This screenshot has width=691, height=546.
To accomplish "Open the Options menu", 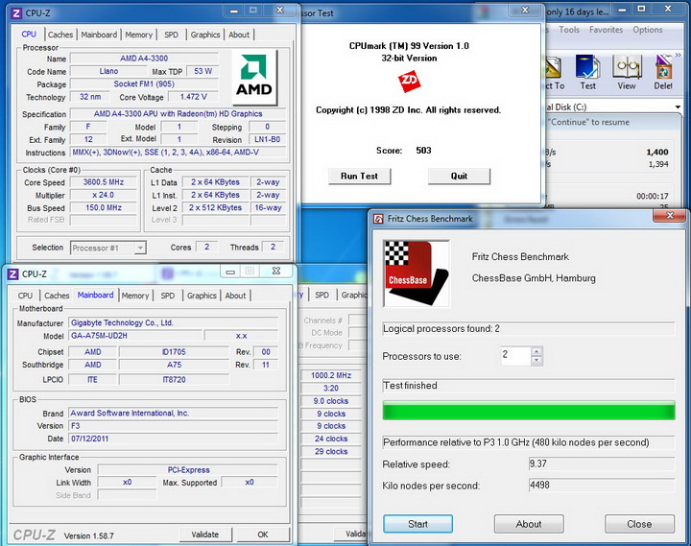I will click(x=648, y=30).
